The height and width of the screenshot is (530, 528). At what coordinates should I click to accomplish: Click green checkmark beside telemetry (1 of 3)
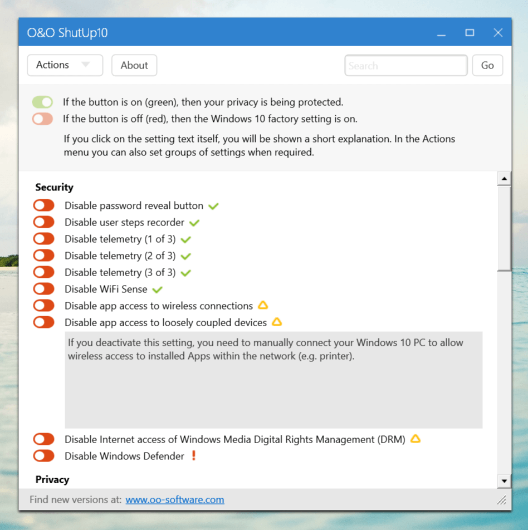tap(185, 239)
